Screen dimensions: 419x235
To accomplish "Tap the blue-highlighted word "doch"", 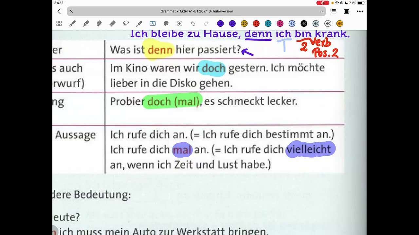I will [213, 68].
